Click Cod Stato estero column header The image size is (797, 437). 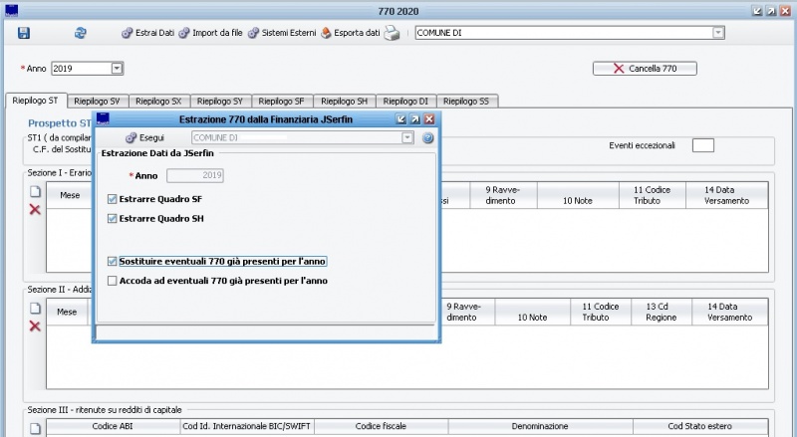(x=700, y=426)
